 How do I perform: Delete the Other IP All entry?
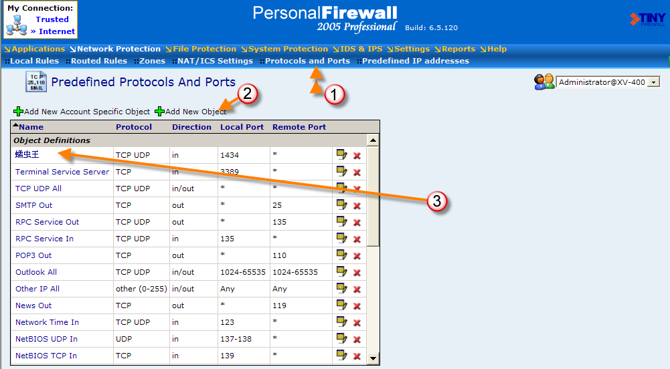(357, 289)
